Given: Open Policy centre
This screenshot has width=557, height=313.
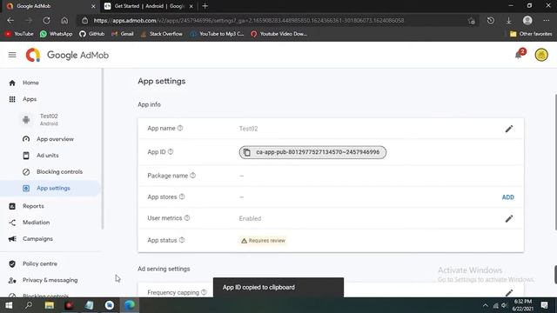Looking at the screenshot, I should pyautogui.click(x=40, y=263).
